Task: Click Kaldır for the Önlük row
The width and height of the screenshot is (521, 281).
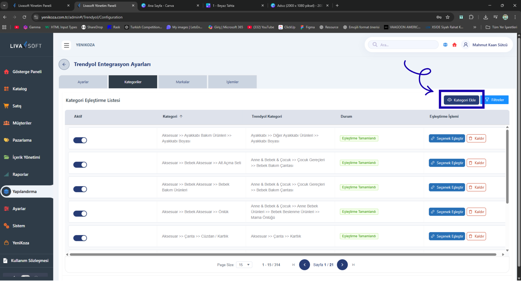Action: click(x=476, y=212)
